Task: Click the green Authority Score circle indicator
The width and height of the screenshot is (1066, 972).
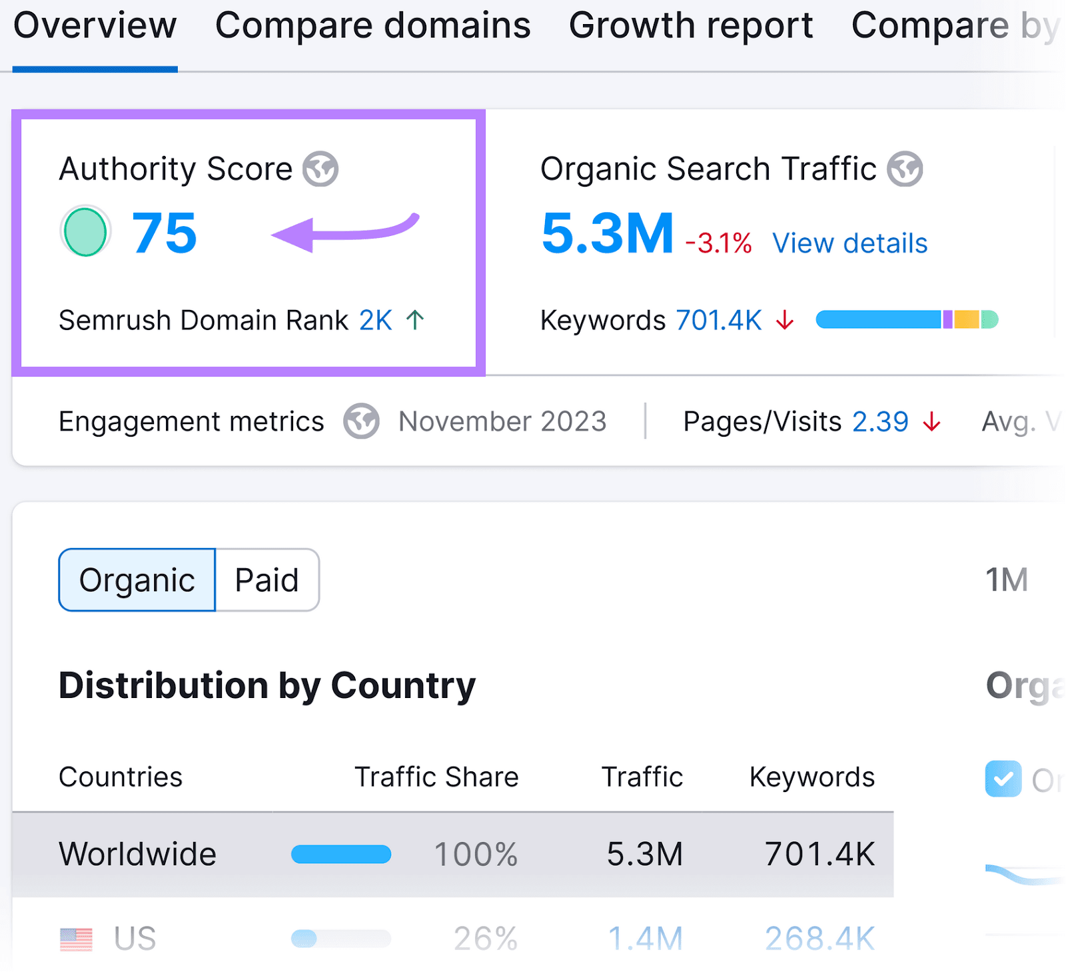Action: click(x=85, y=231)
